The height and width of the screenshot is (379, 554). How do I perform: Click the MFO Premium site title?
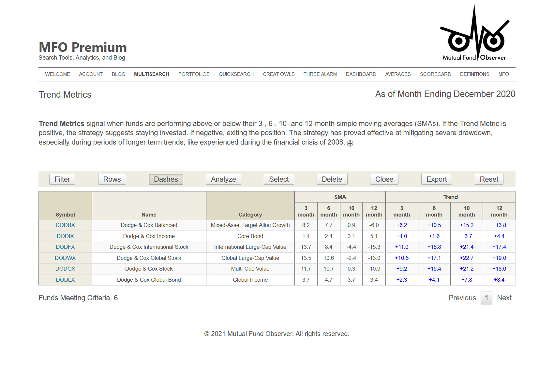pos(83,48)
